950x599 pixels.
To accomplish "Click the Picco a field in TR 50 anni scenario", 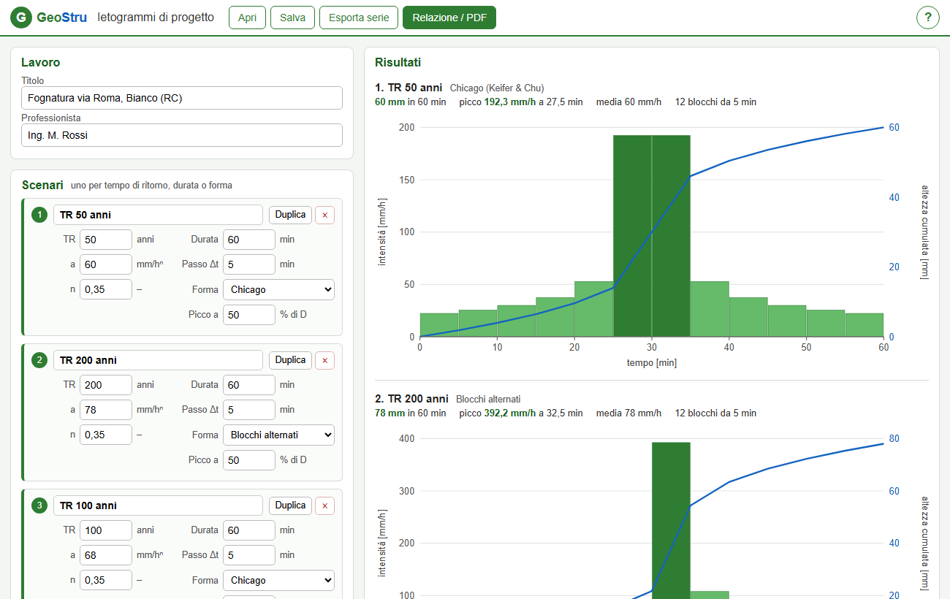I will click(x=249, y=315).
